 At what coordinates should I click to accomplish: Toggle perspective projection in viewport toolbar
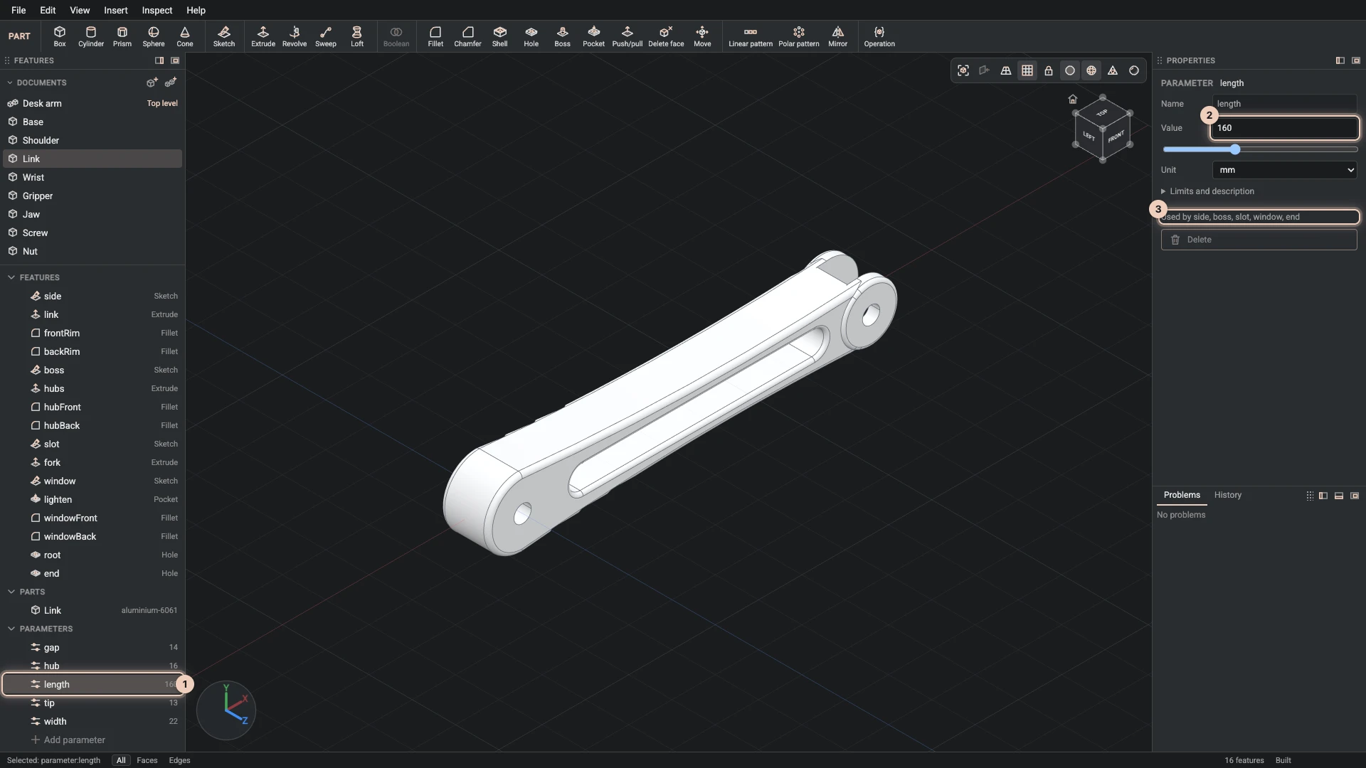(1006, 70)
